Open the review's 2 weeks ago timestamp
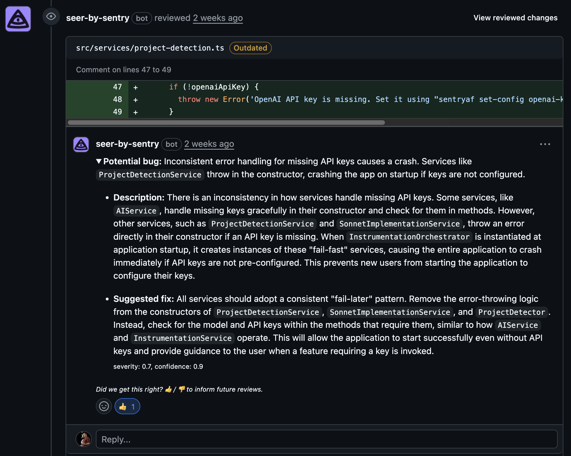This screenshot has height=456, width=571. (217, 18)
